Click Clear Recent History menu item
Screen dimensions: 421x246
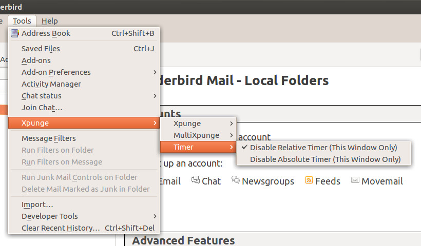click(x=61, y=228)
